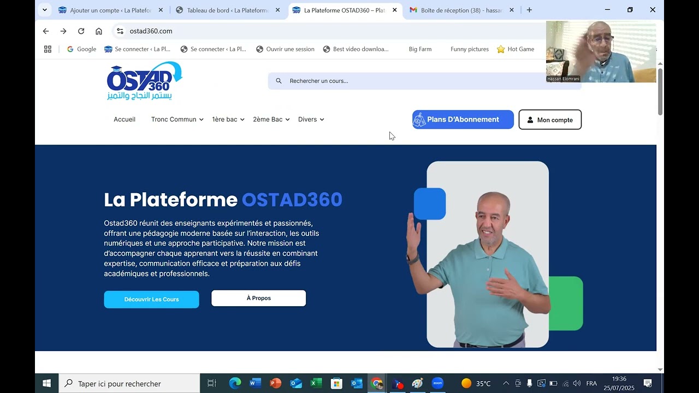Image resolution: width=699 pixels, height=393 pixels.
Task: Open the 19:36 clock and calendar
Action: coord(619,383)
